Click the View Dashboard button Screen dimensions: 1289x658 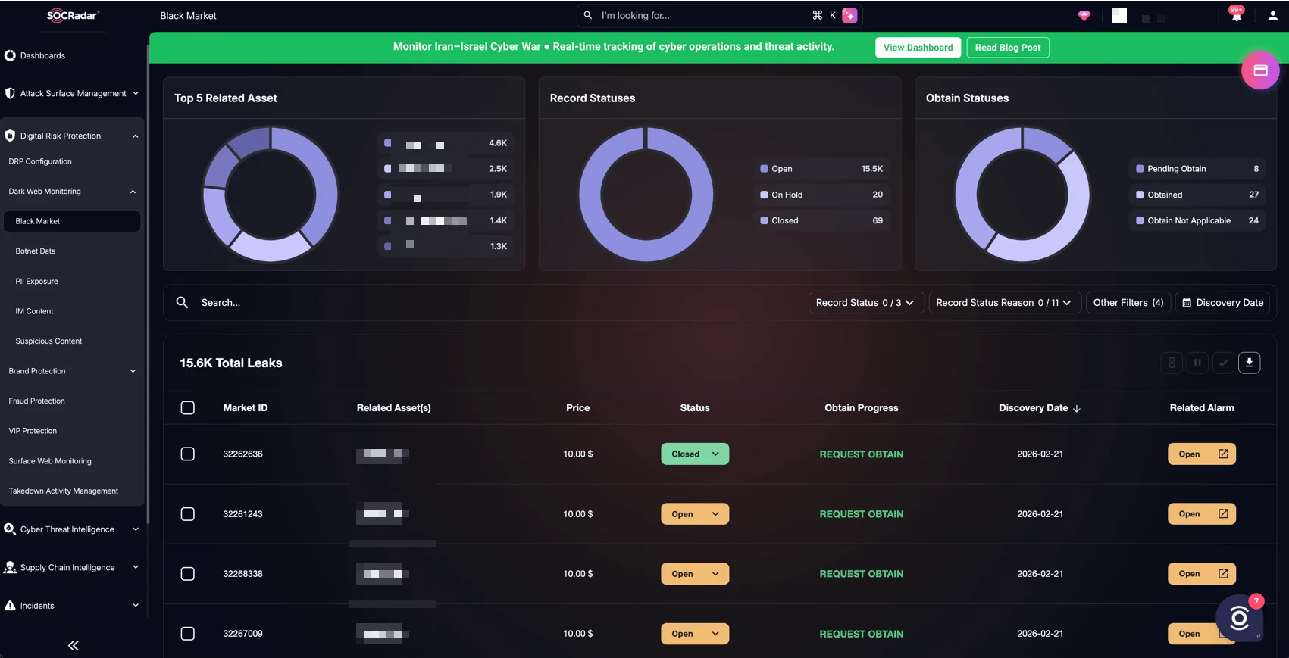(x=918, y=48)
